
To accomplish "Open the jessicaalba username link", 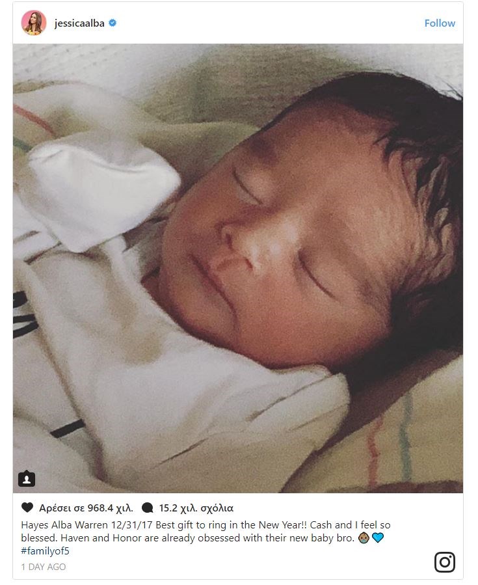I will pyautogui.click(x=79, y=23).
